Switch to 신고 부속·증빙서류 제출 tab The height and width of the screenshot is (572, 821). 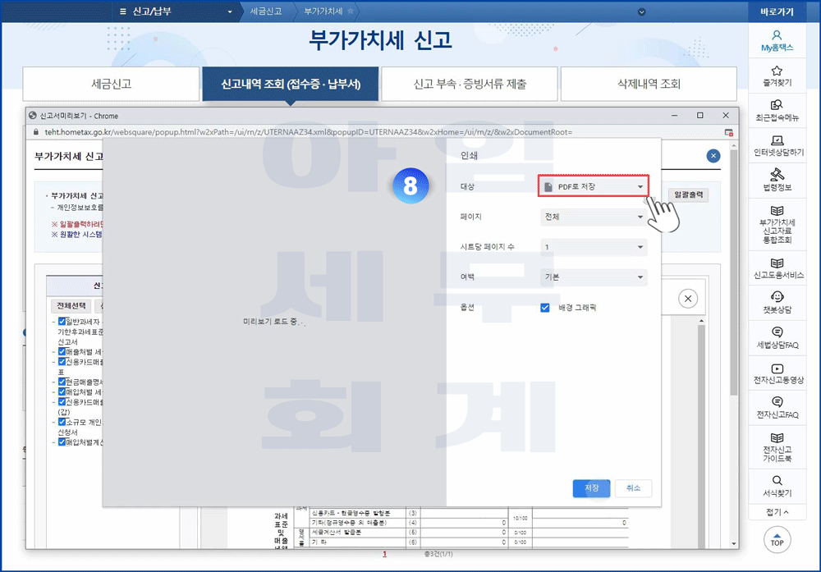(x=470, y=84)
